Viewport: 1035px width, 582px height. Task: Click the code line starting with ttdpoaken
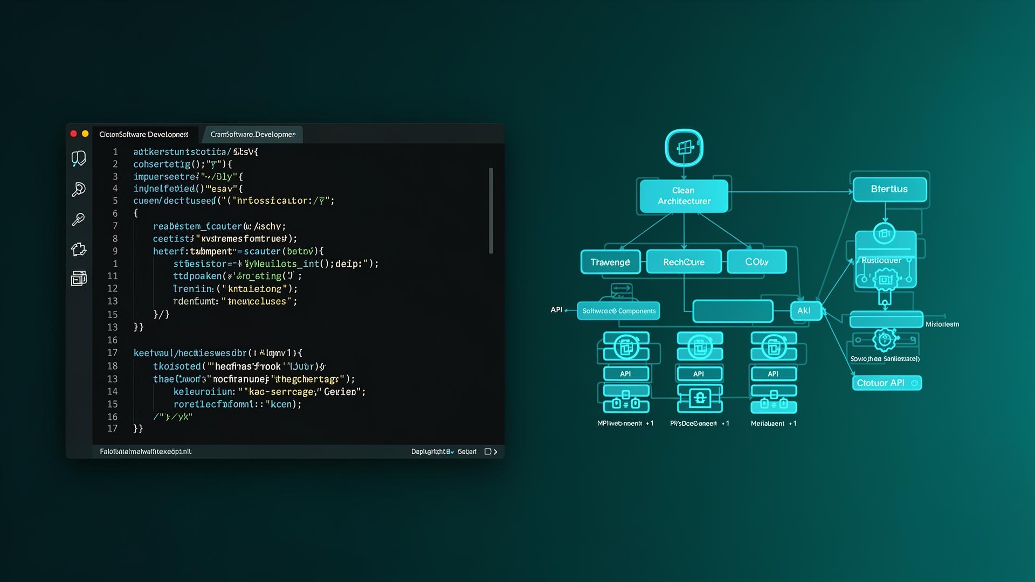238,276
